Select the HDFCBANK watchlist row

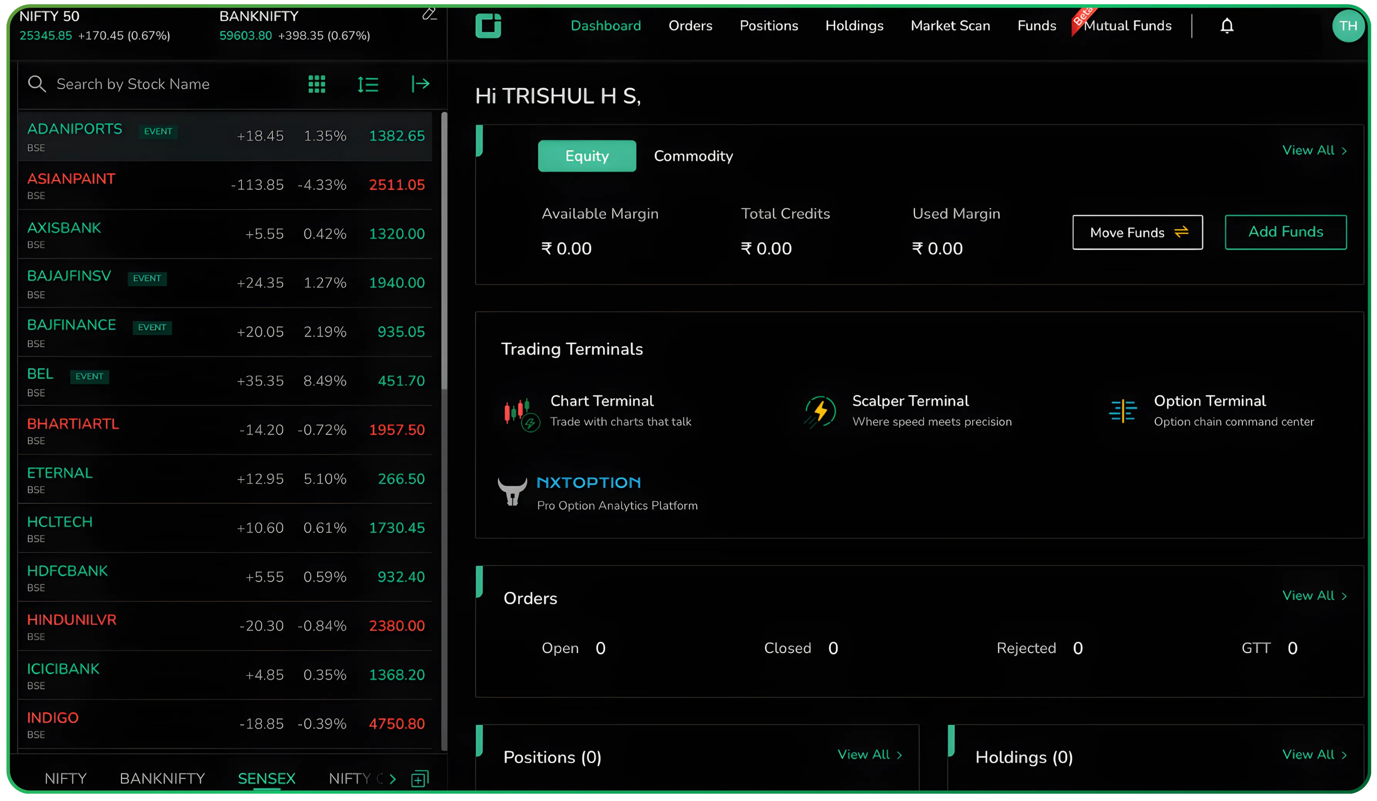(x=225, y=578)
